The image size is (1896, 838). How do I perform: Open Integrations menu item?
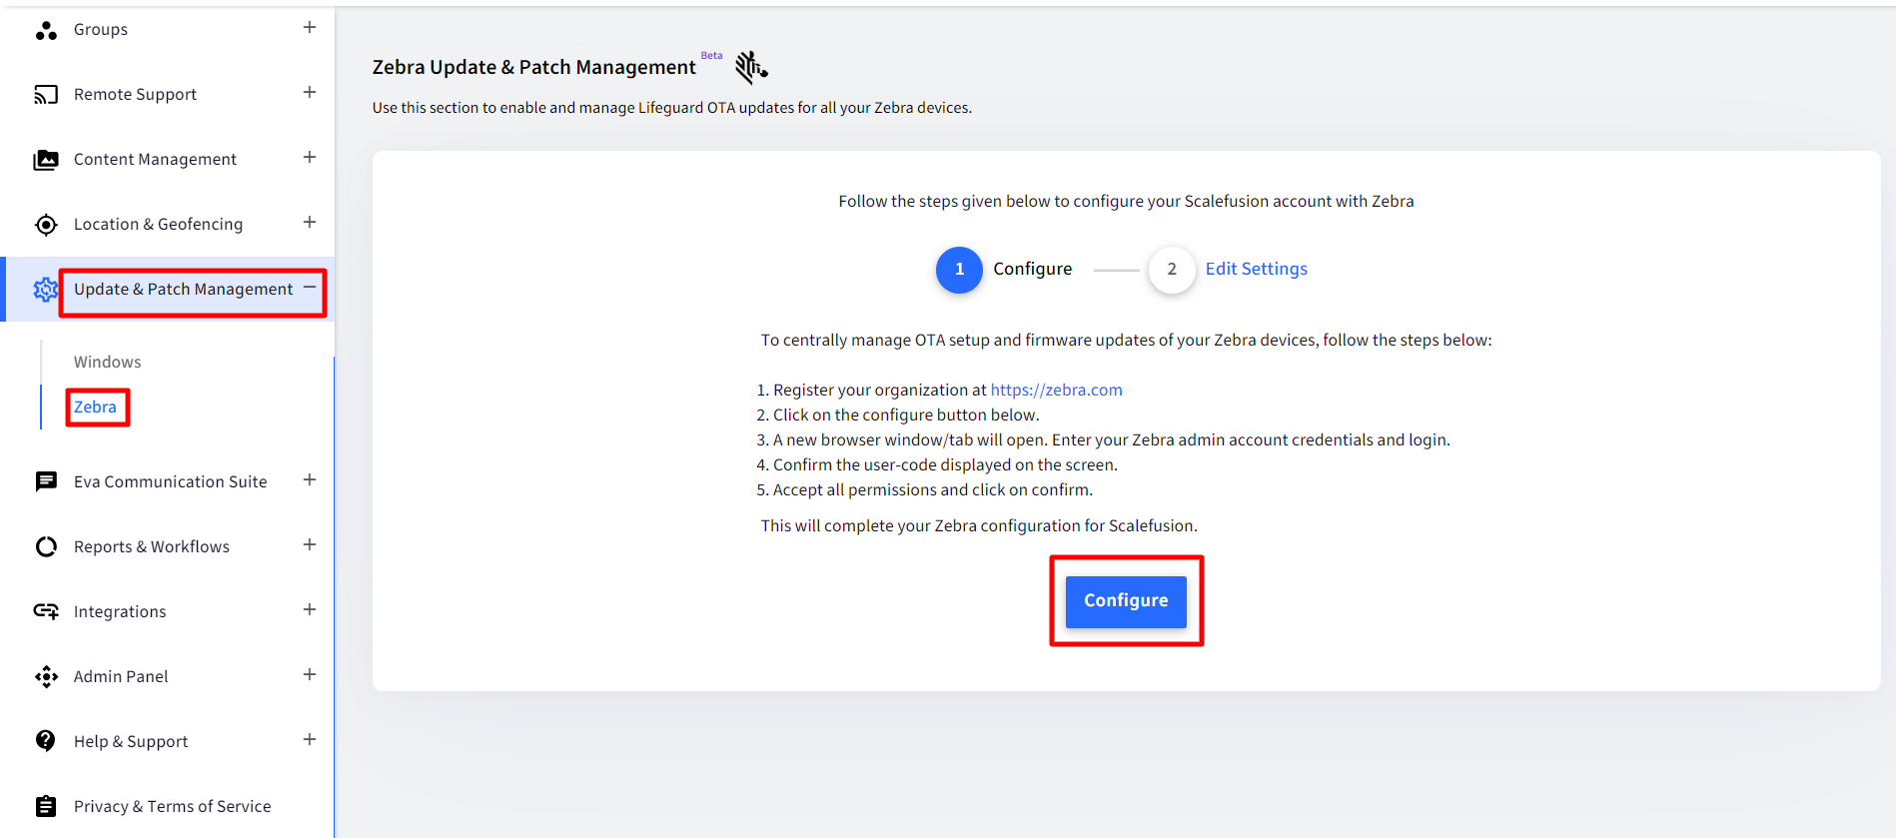click(x=120, y=612)
